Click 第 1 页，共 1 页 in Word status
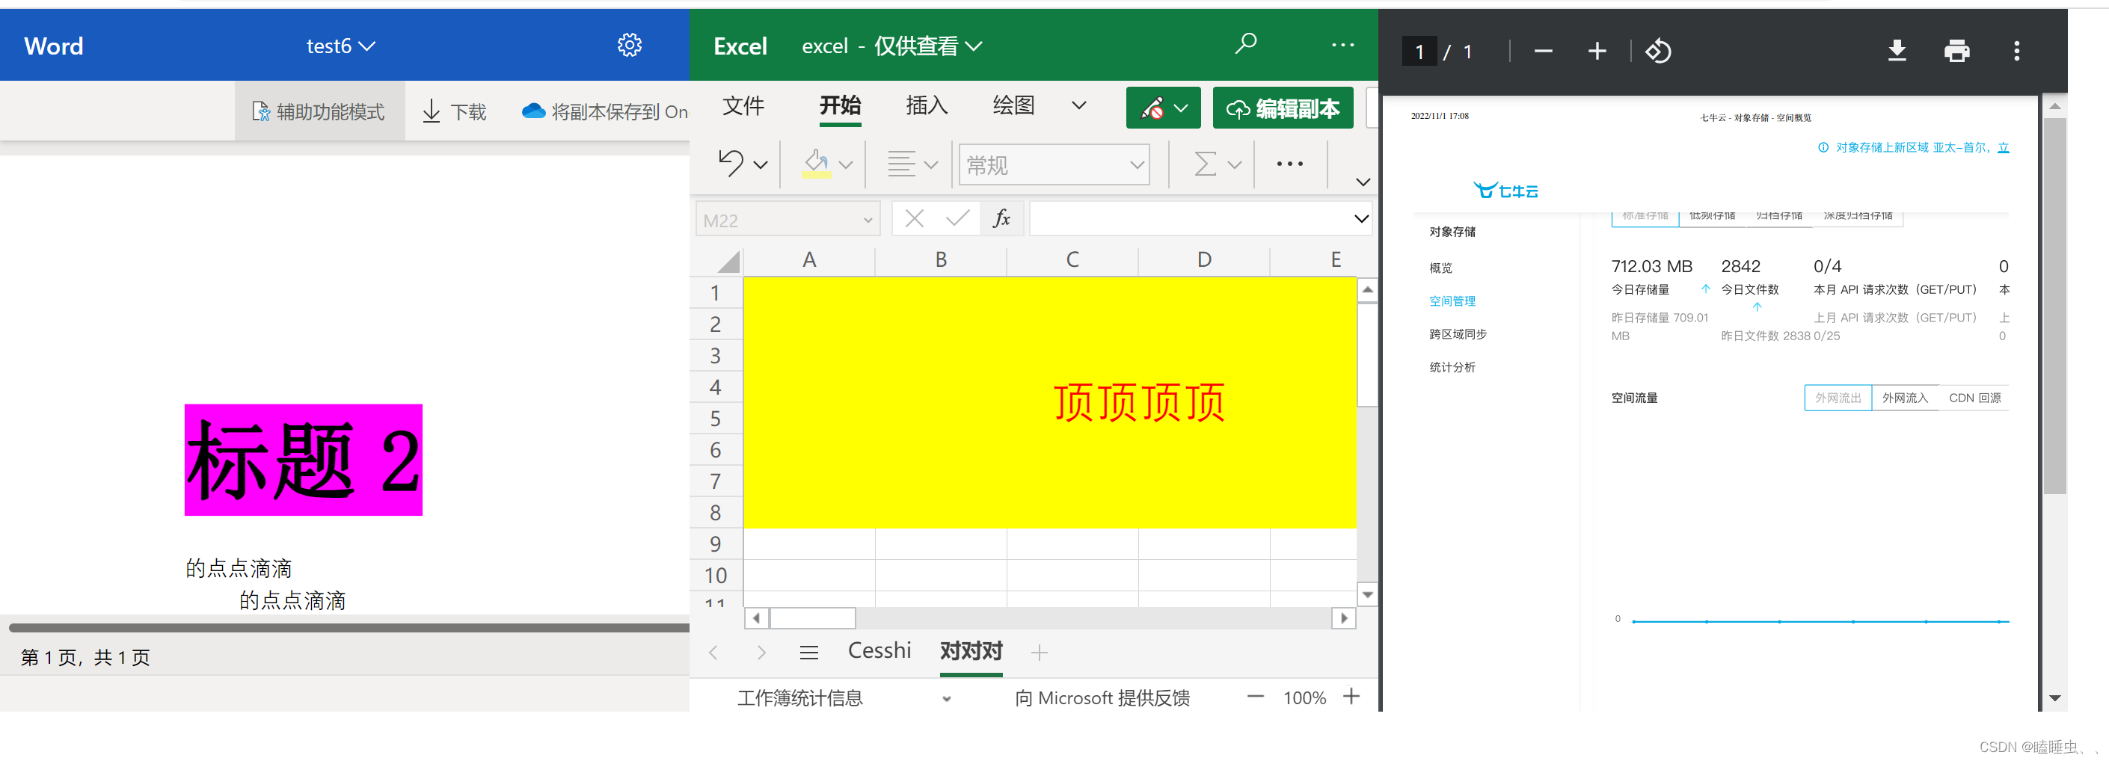The width and height of the screenshot is (2109, 761). coord(85,658)
